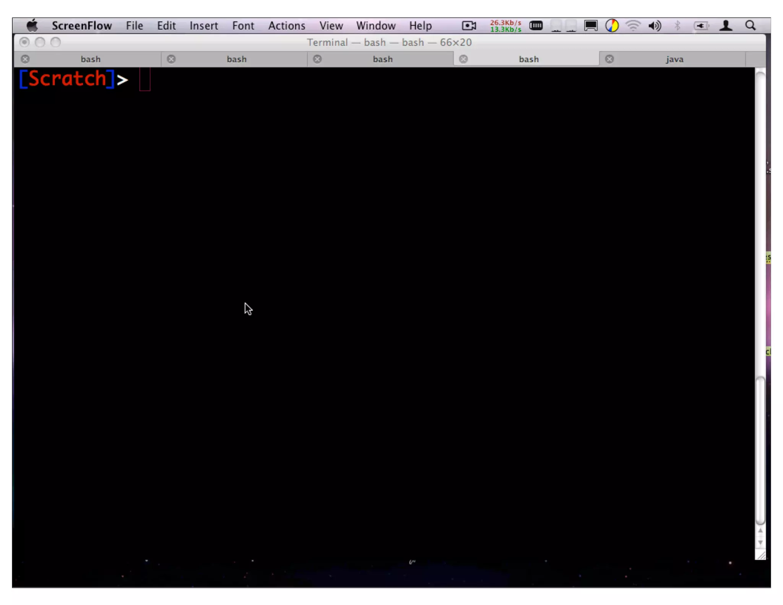Screen dimensions: 783x605
Task: Click the battery status icon
Action: [x=701, y=26]
